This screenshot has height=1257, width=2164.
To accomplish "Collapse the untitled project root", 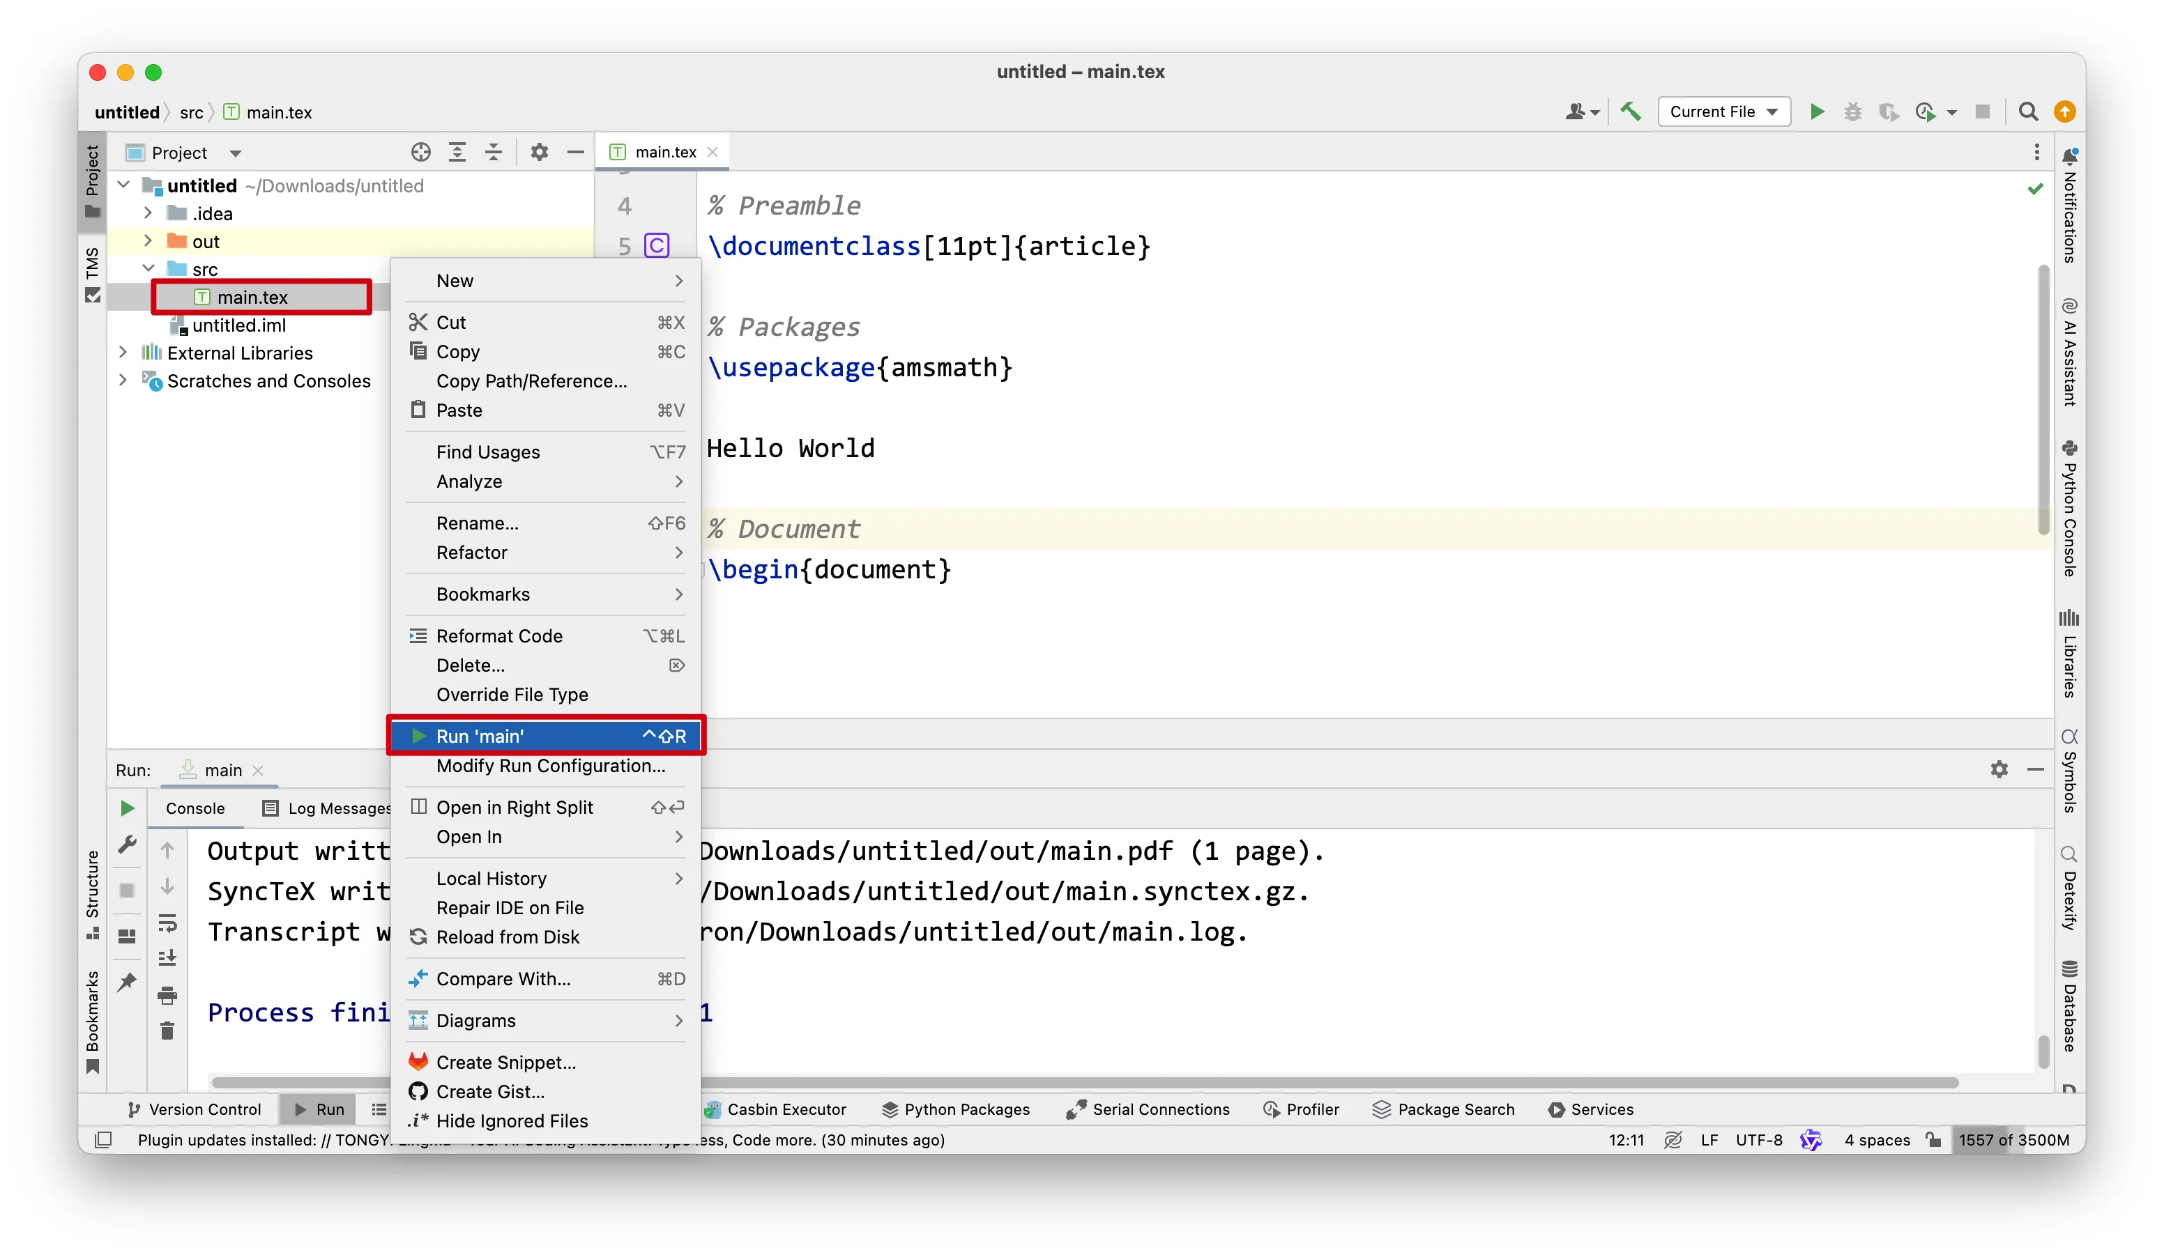I will click(x=123, y=185).
